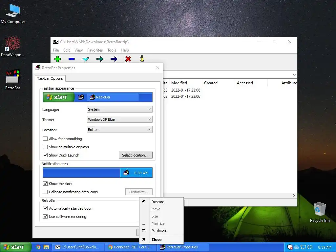
Task: Open the DataWagon desktop shortcut
Action: [x=13, y=47]
